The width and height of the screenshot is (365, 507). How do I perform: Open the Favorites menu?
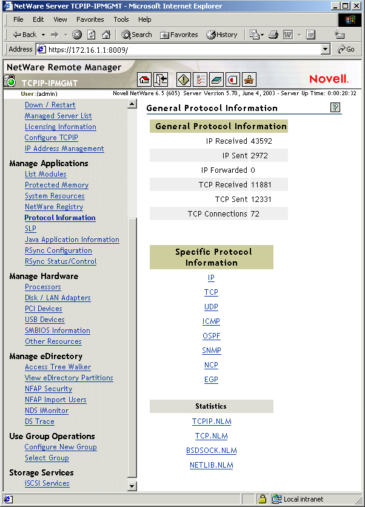(90, 19)
